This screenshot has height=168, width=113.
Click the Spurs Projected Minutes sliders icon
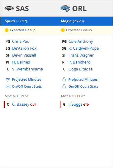tap(8, 80)
